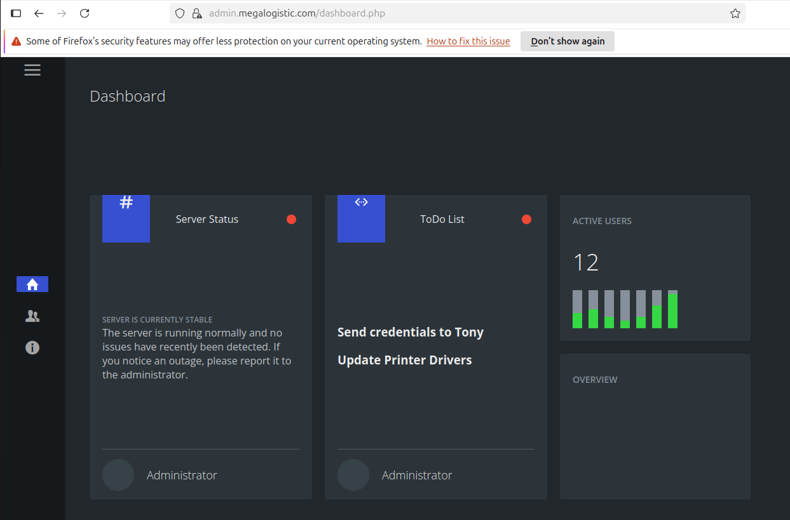Click the Firefox sidebar toggle icon
The height and width of the screenshot is (520, 790).
point(16,13)
